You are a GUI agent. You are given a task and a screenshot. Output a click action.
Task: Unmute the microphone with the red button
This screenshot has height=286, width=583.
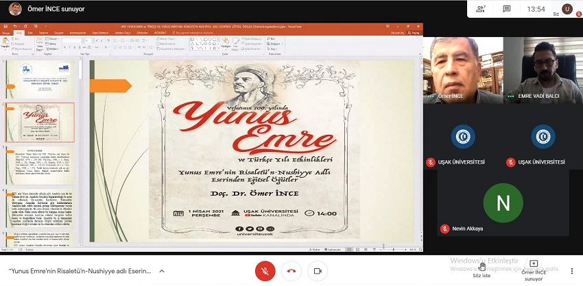(265, 271)
